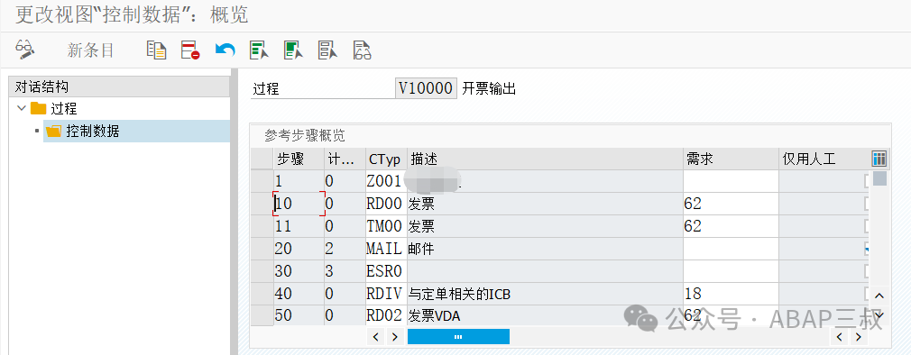Select the 过程 folder in tree

coord(53,108)
